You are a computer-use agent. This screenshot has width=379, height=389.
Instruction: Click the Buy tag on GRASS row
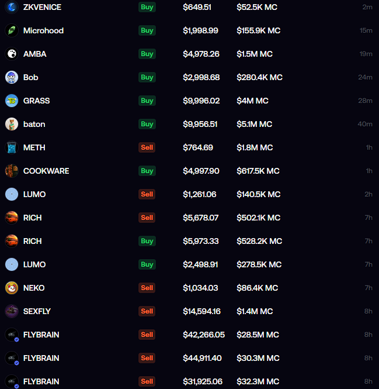[x=147, y=101]
